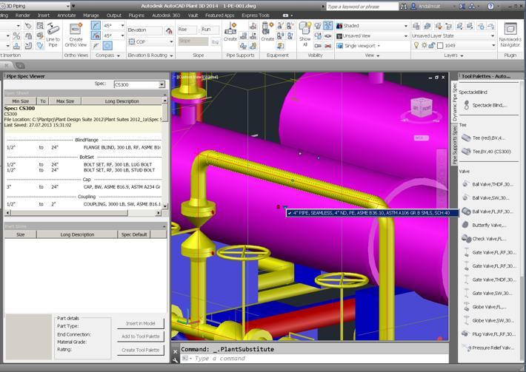Screen dimensions: 526x372
Task: Open the Output ribbon tab
Action: click(114, 15)
